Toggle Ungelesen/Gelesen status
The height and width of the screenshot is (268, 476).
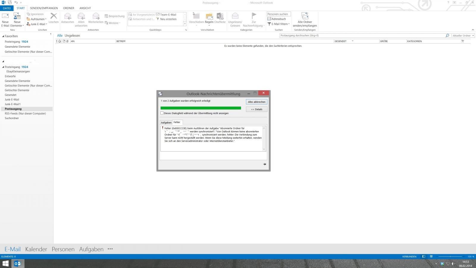[235, 20]
